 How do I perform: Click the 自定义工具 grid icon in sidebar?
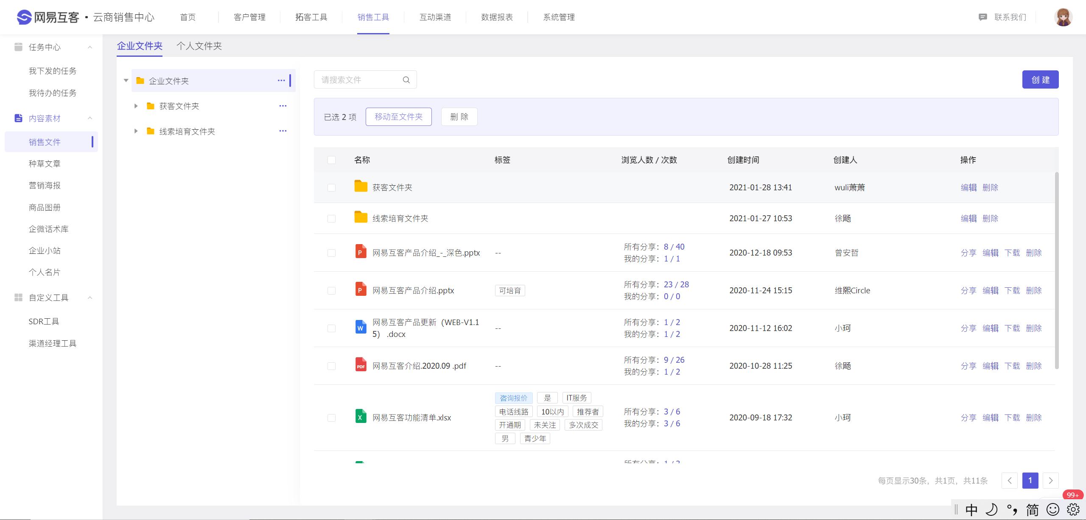pyautogui.click(x=18, y=298)
